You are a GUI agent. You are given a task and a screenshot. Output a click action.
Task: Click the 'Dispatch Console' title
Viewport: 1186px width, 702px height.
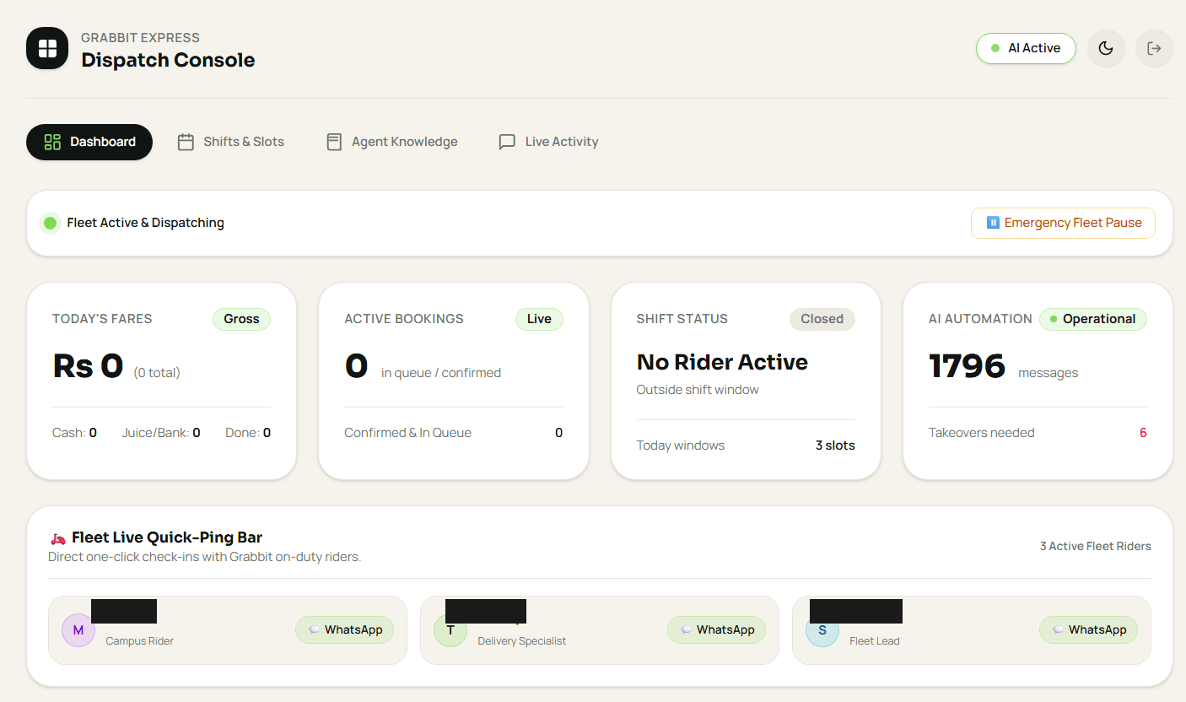168,60
